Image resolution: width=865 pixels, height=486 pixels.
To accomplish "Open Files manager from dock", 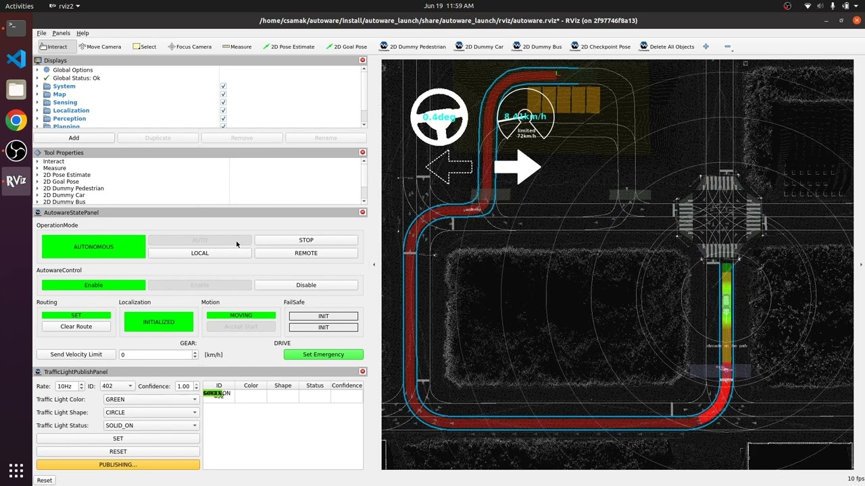I will coord(16,90).
